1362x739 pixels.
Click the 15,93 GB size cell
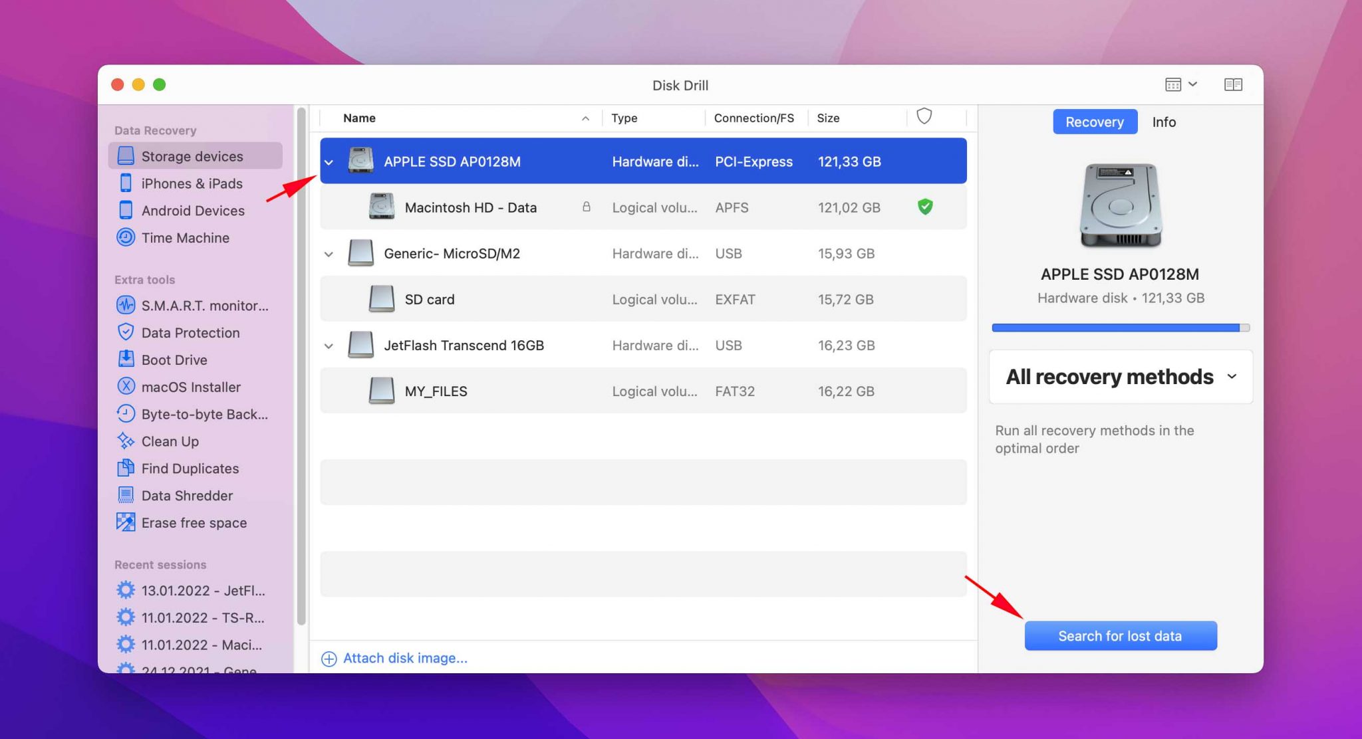click(846, 253)
